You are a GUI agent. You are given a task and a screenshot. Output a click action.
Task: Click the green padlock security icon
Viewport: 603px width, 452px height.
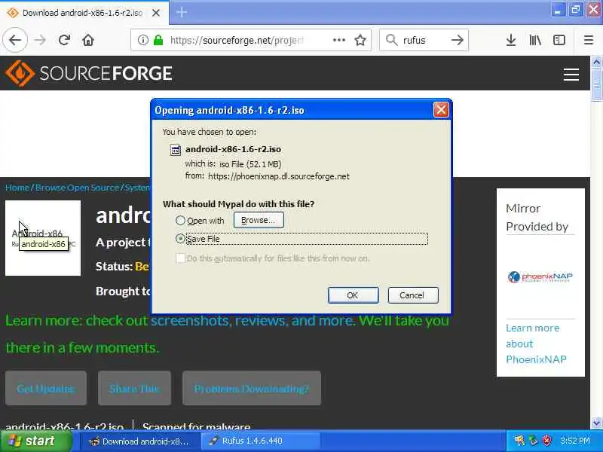tap(158, 40)
